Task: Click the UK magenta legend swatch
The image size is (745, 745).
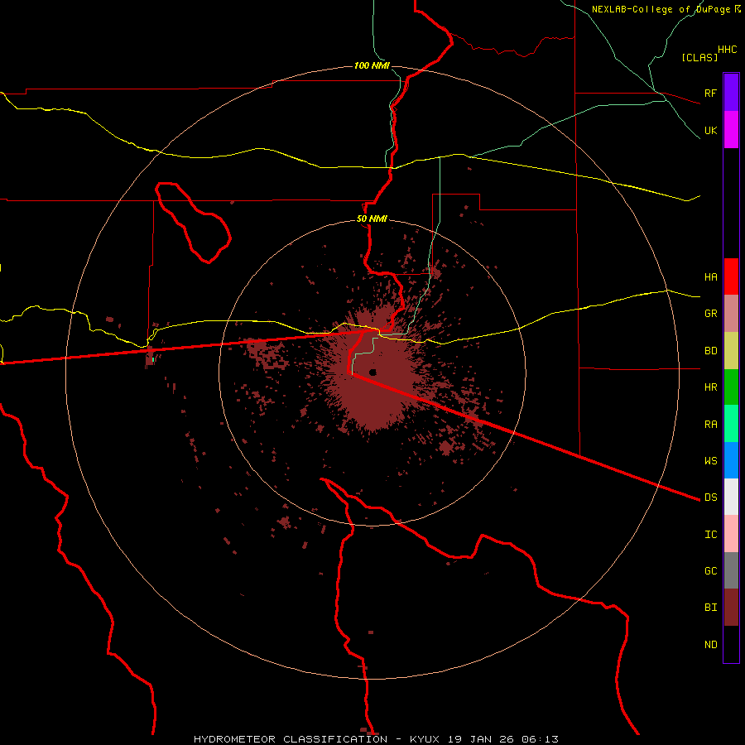Action: tap(731, 130)
